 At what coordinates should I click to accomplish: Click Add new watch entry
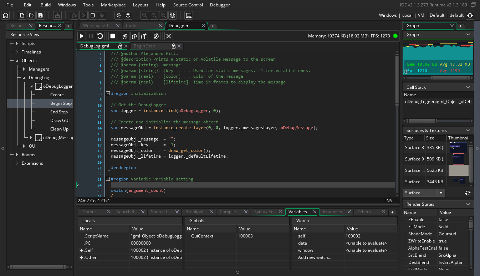pos(314,257)
